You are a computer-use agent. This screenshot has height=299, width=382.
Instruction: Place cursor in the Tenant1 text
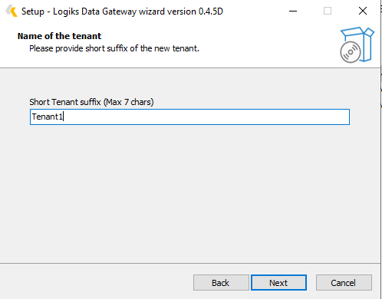tap(47, 117)
